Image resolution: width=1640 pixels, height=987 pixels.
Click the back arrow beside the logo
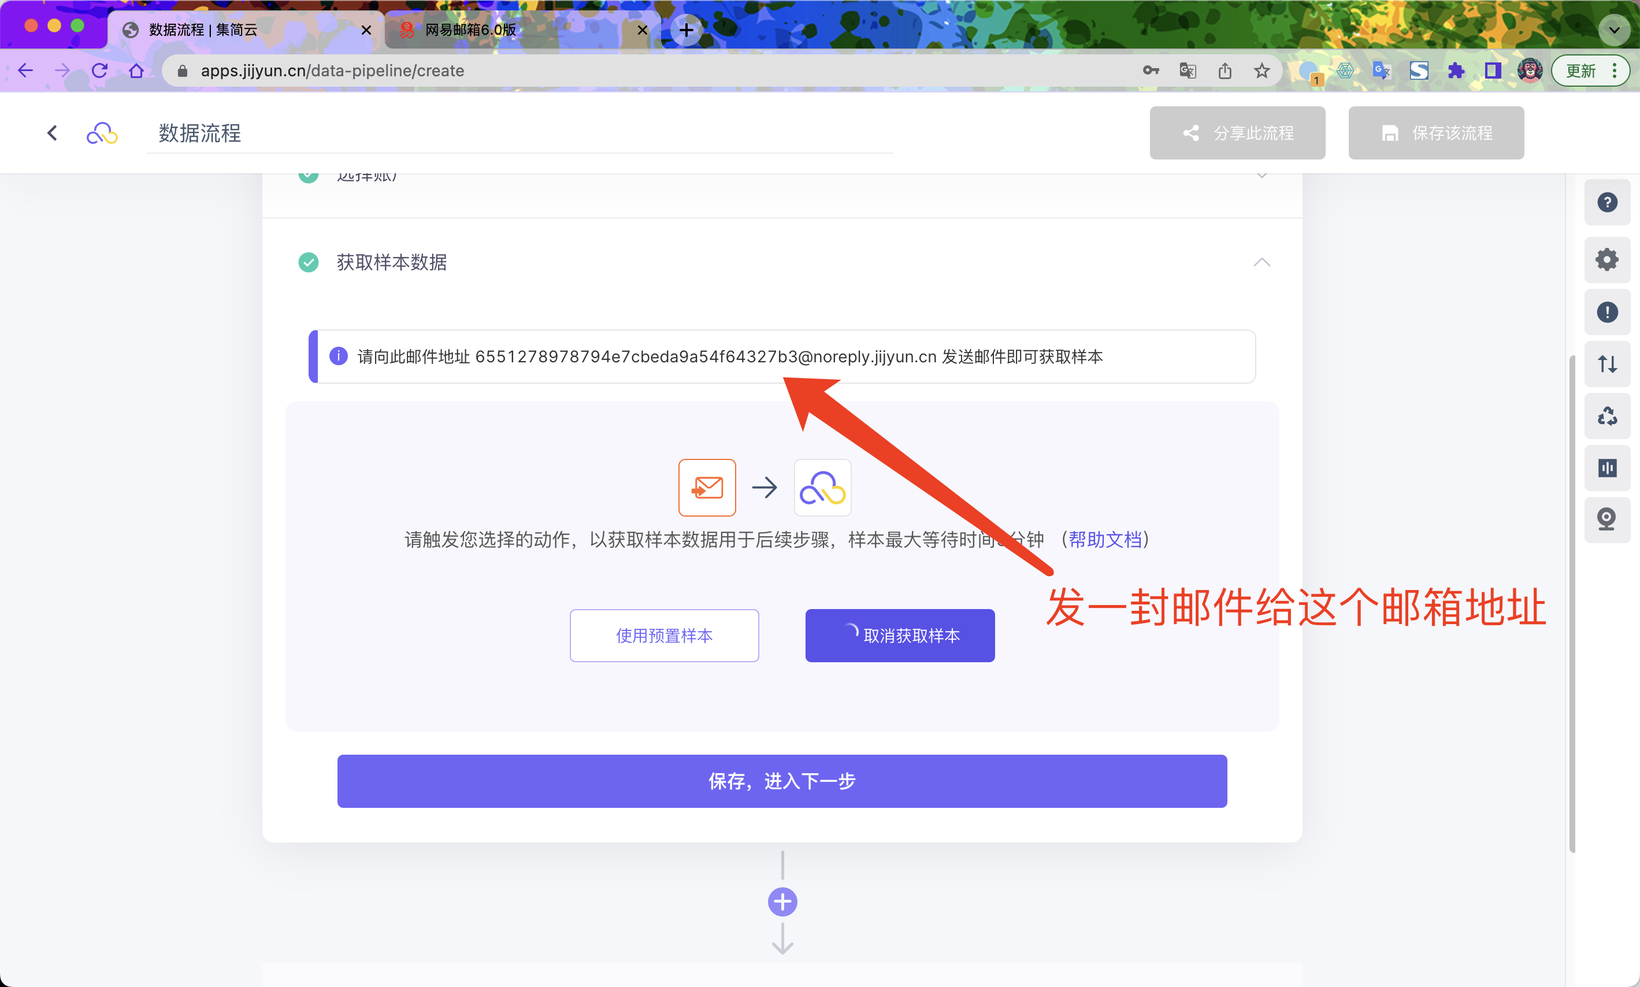pos(53,133)
